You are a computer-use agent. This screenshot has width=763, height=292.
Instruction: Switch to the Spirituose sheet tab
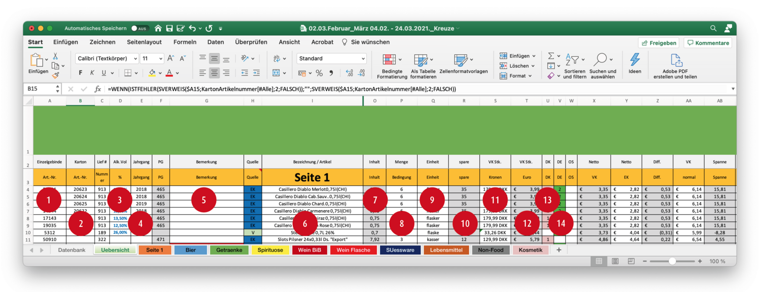(270, 250)
